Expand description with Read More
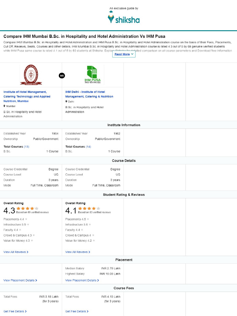237x316 pixels. coord(124,54)
